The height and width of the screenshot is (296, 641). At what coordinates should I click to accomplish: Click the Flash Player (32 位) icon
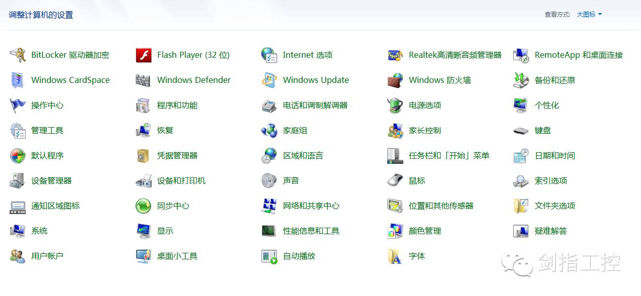[144, 55]
